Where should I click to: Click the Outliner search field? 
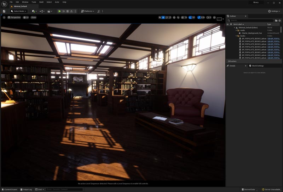point(251,20)
